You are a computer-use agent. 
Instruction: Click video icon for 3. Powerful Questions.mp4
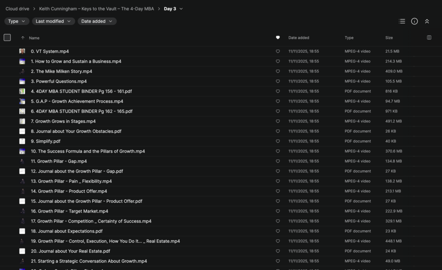tap(22, 81)
